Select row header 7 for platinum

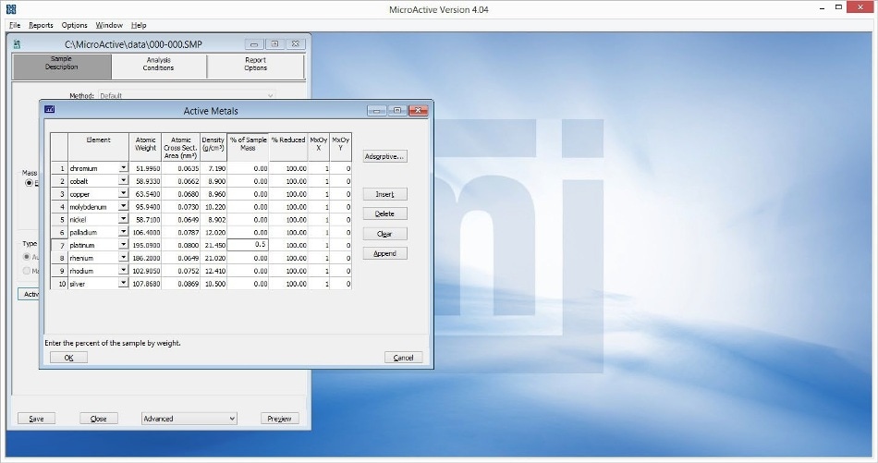[59, 245]
